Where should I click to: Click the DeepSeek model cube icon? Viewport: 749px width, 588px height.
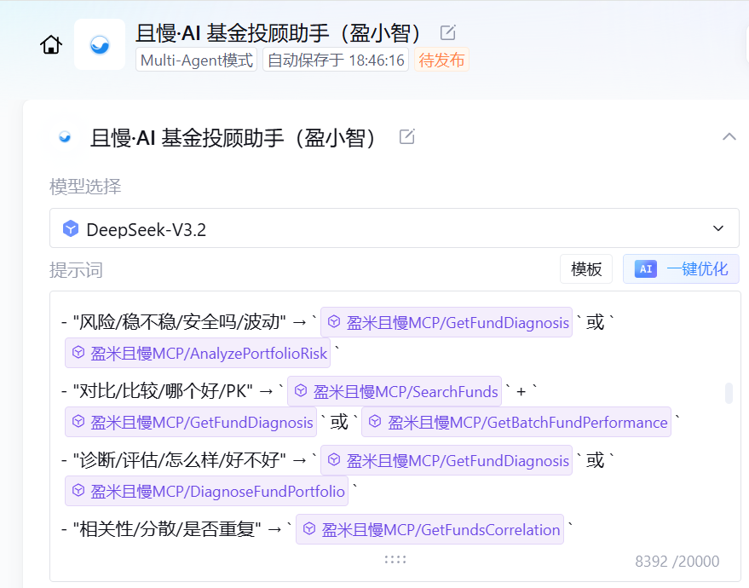(71, 228)
